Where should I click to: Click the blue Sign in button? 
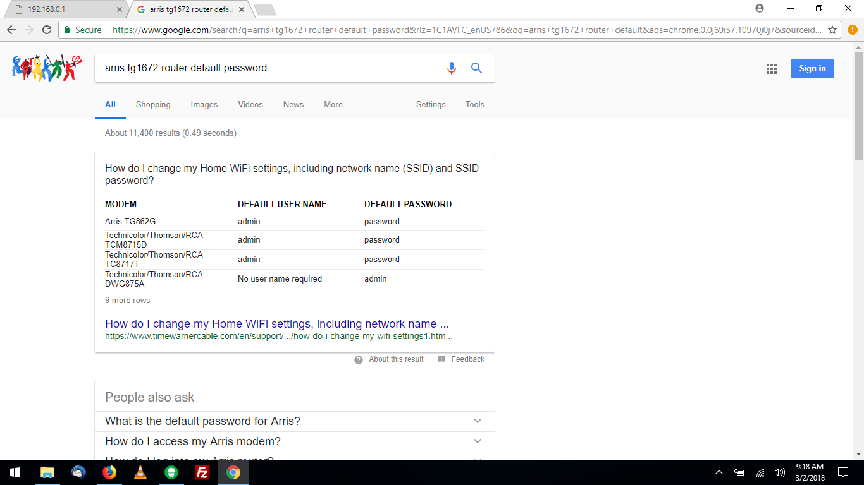coord(812,69)
